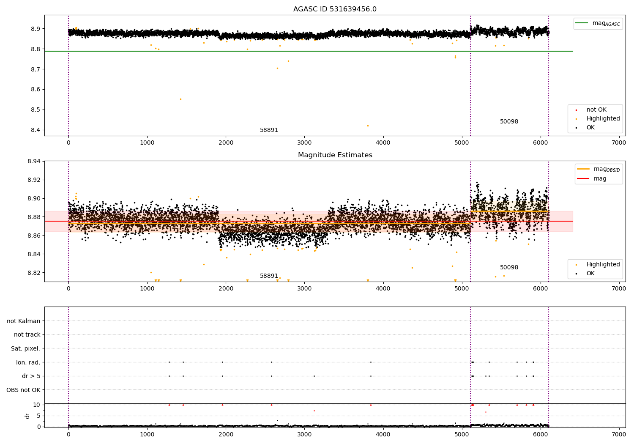Click the "not Kalman" row label
The width and height of the screenshot is (634, 444).
click(24, 321)
